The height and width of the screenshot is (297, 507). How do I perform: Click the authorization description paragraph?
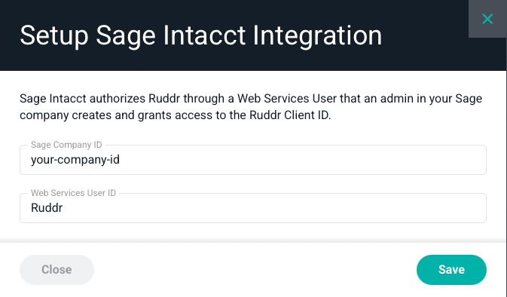[x=251, y=107]
